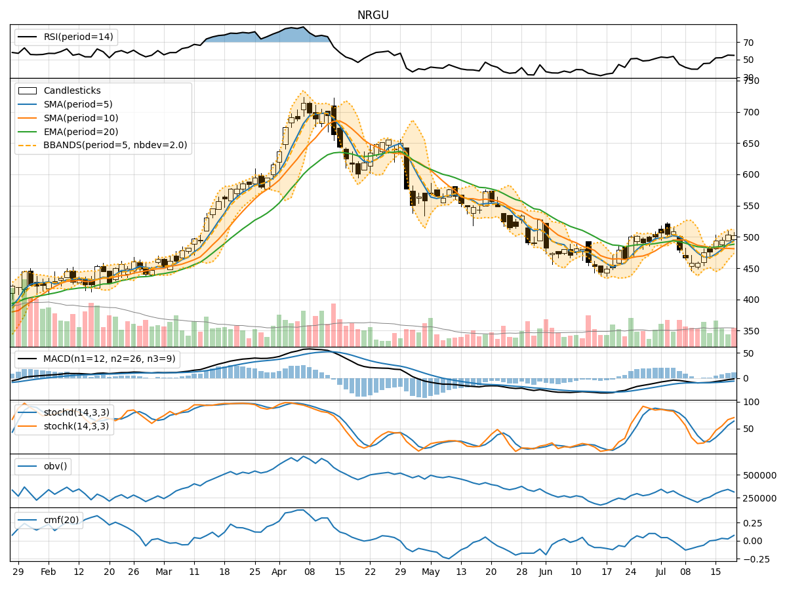Viewport: 787px width, 590px height.
Task: Click the cmf(20) legend label
Action: click(61, 521)
